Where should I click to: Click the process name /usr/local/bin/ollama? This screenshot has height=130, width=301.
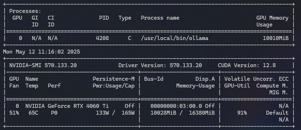[x=174, y=38]
